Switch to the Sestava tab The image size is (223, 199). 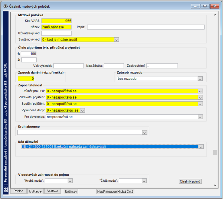(52, 191)
